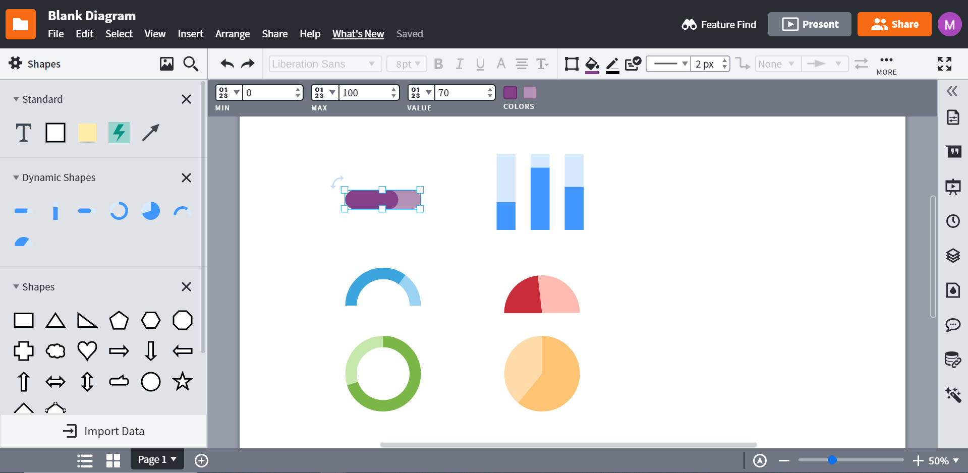Open the zoom 50% dropdown

pyautogui.click(x=943, y=461)
